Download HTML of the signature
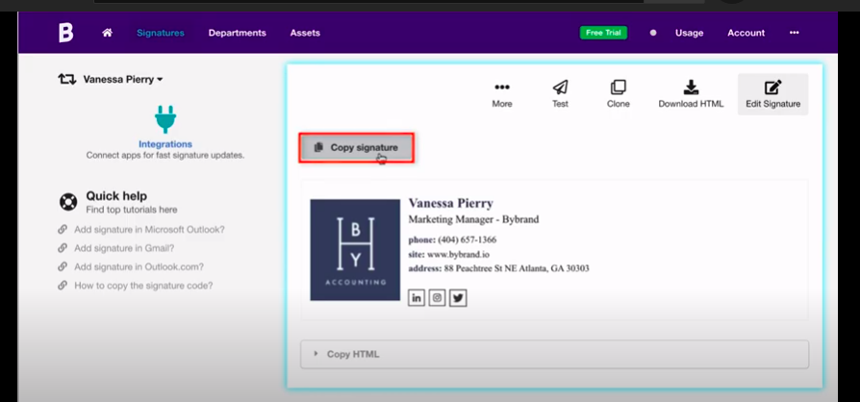860x402 pixels. click(691, 93)
